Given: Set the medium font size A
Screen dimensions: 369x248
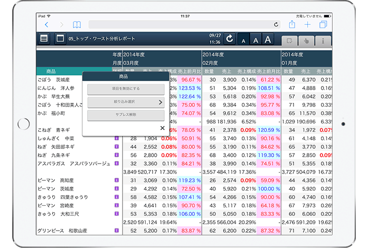Looking at the screenshot, I should 256,40.
